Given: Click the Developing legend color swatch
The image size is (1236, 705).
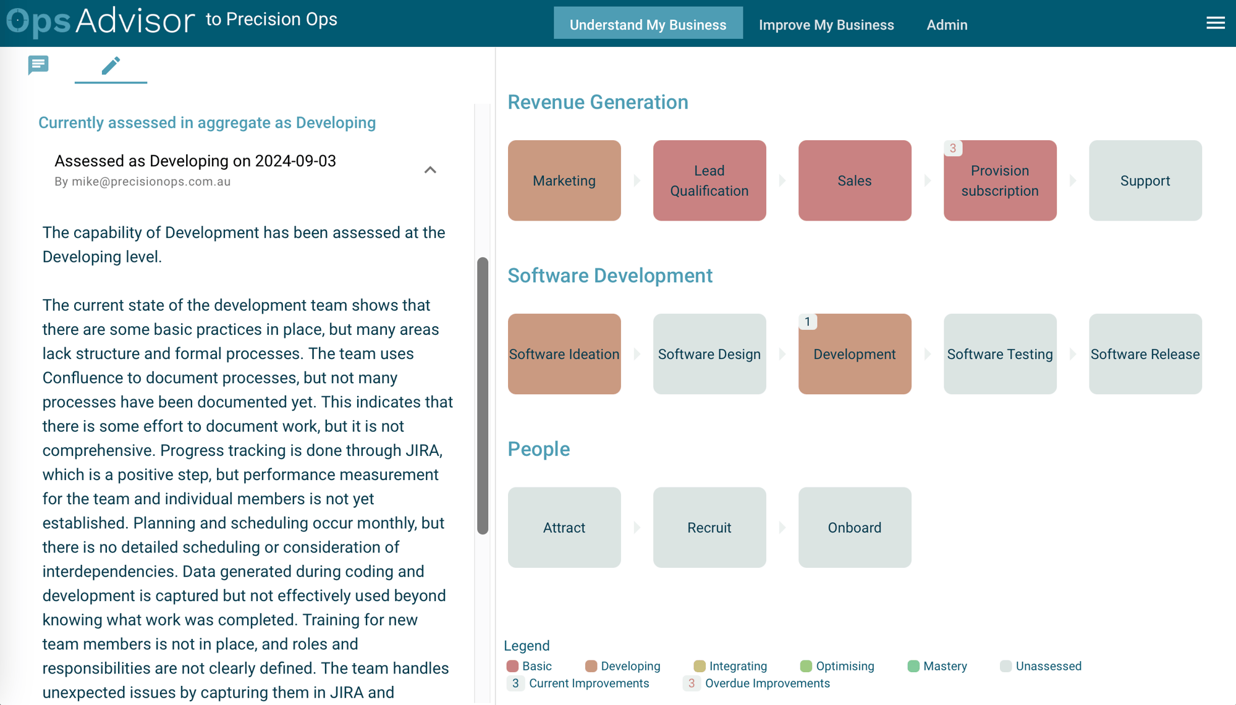Looking at the screenshot, I should [x=591, y=666].
